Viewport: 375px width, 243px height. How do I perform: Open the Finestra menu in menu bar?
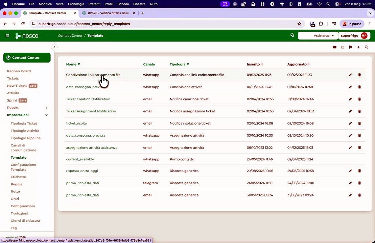pos(139,4)
